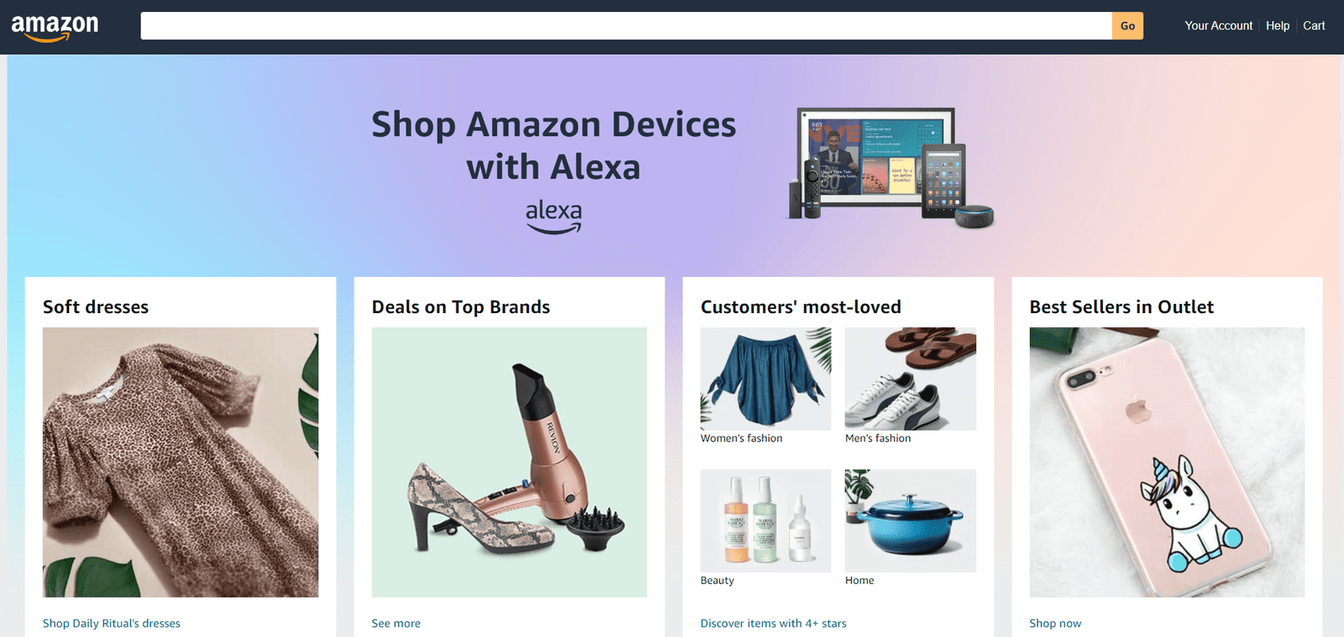Open the Cart
Screen dimensions: 1344x637
pyautogui.click(x=1314, y=26)
